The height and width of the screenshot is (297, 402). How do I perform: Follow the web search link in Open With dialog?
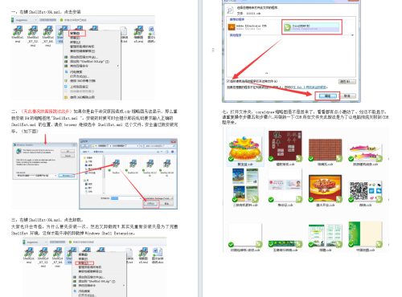310,87
